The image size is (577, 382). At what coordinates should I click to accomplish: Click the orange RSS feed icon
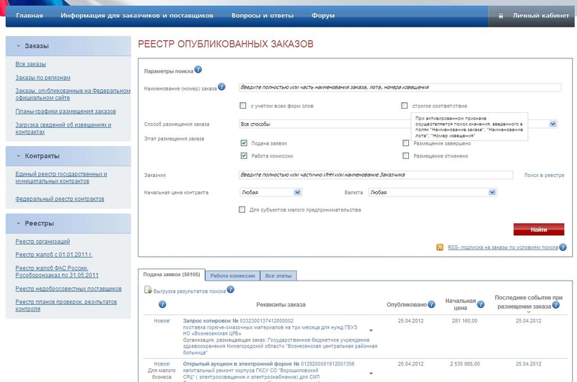pos(440,247)
